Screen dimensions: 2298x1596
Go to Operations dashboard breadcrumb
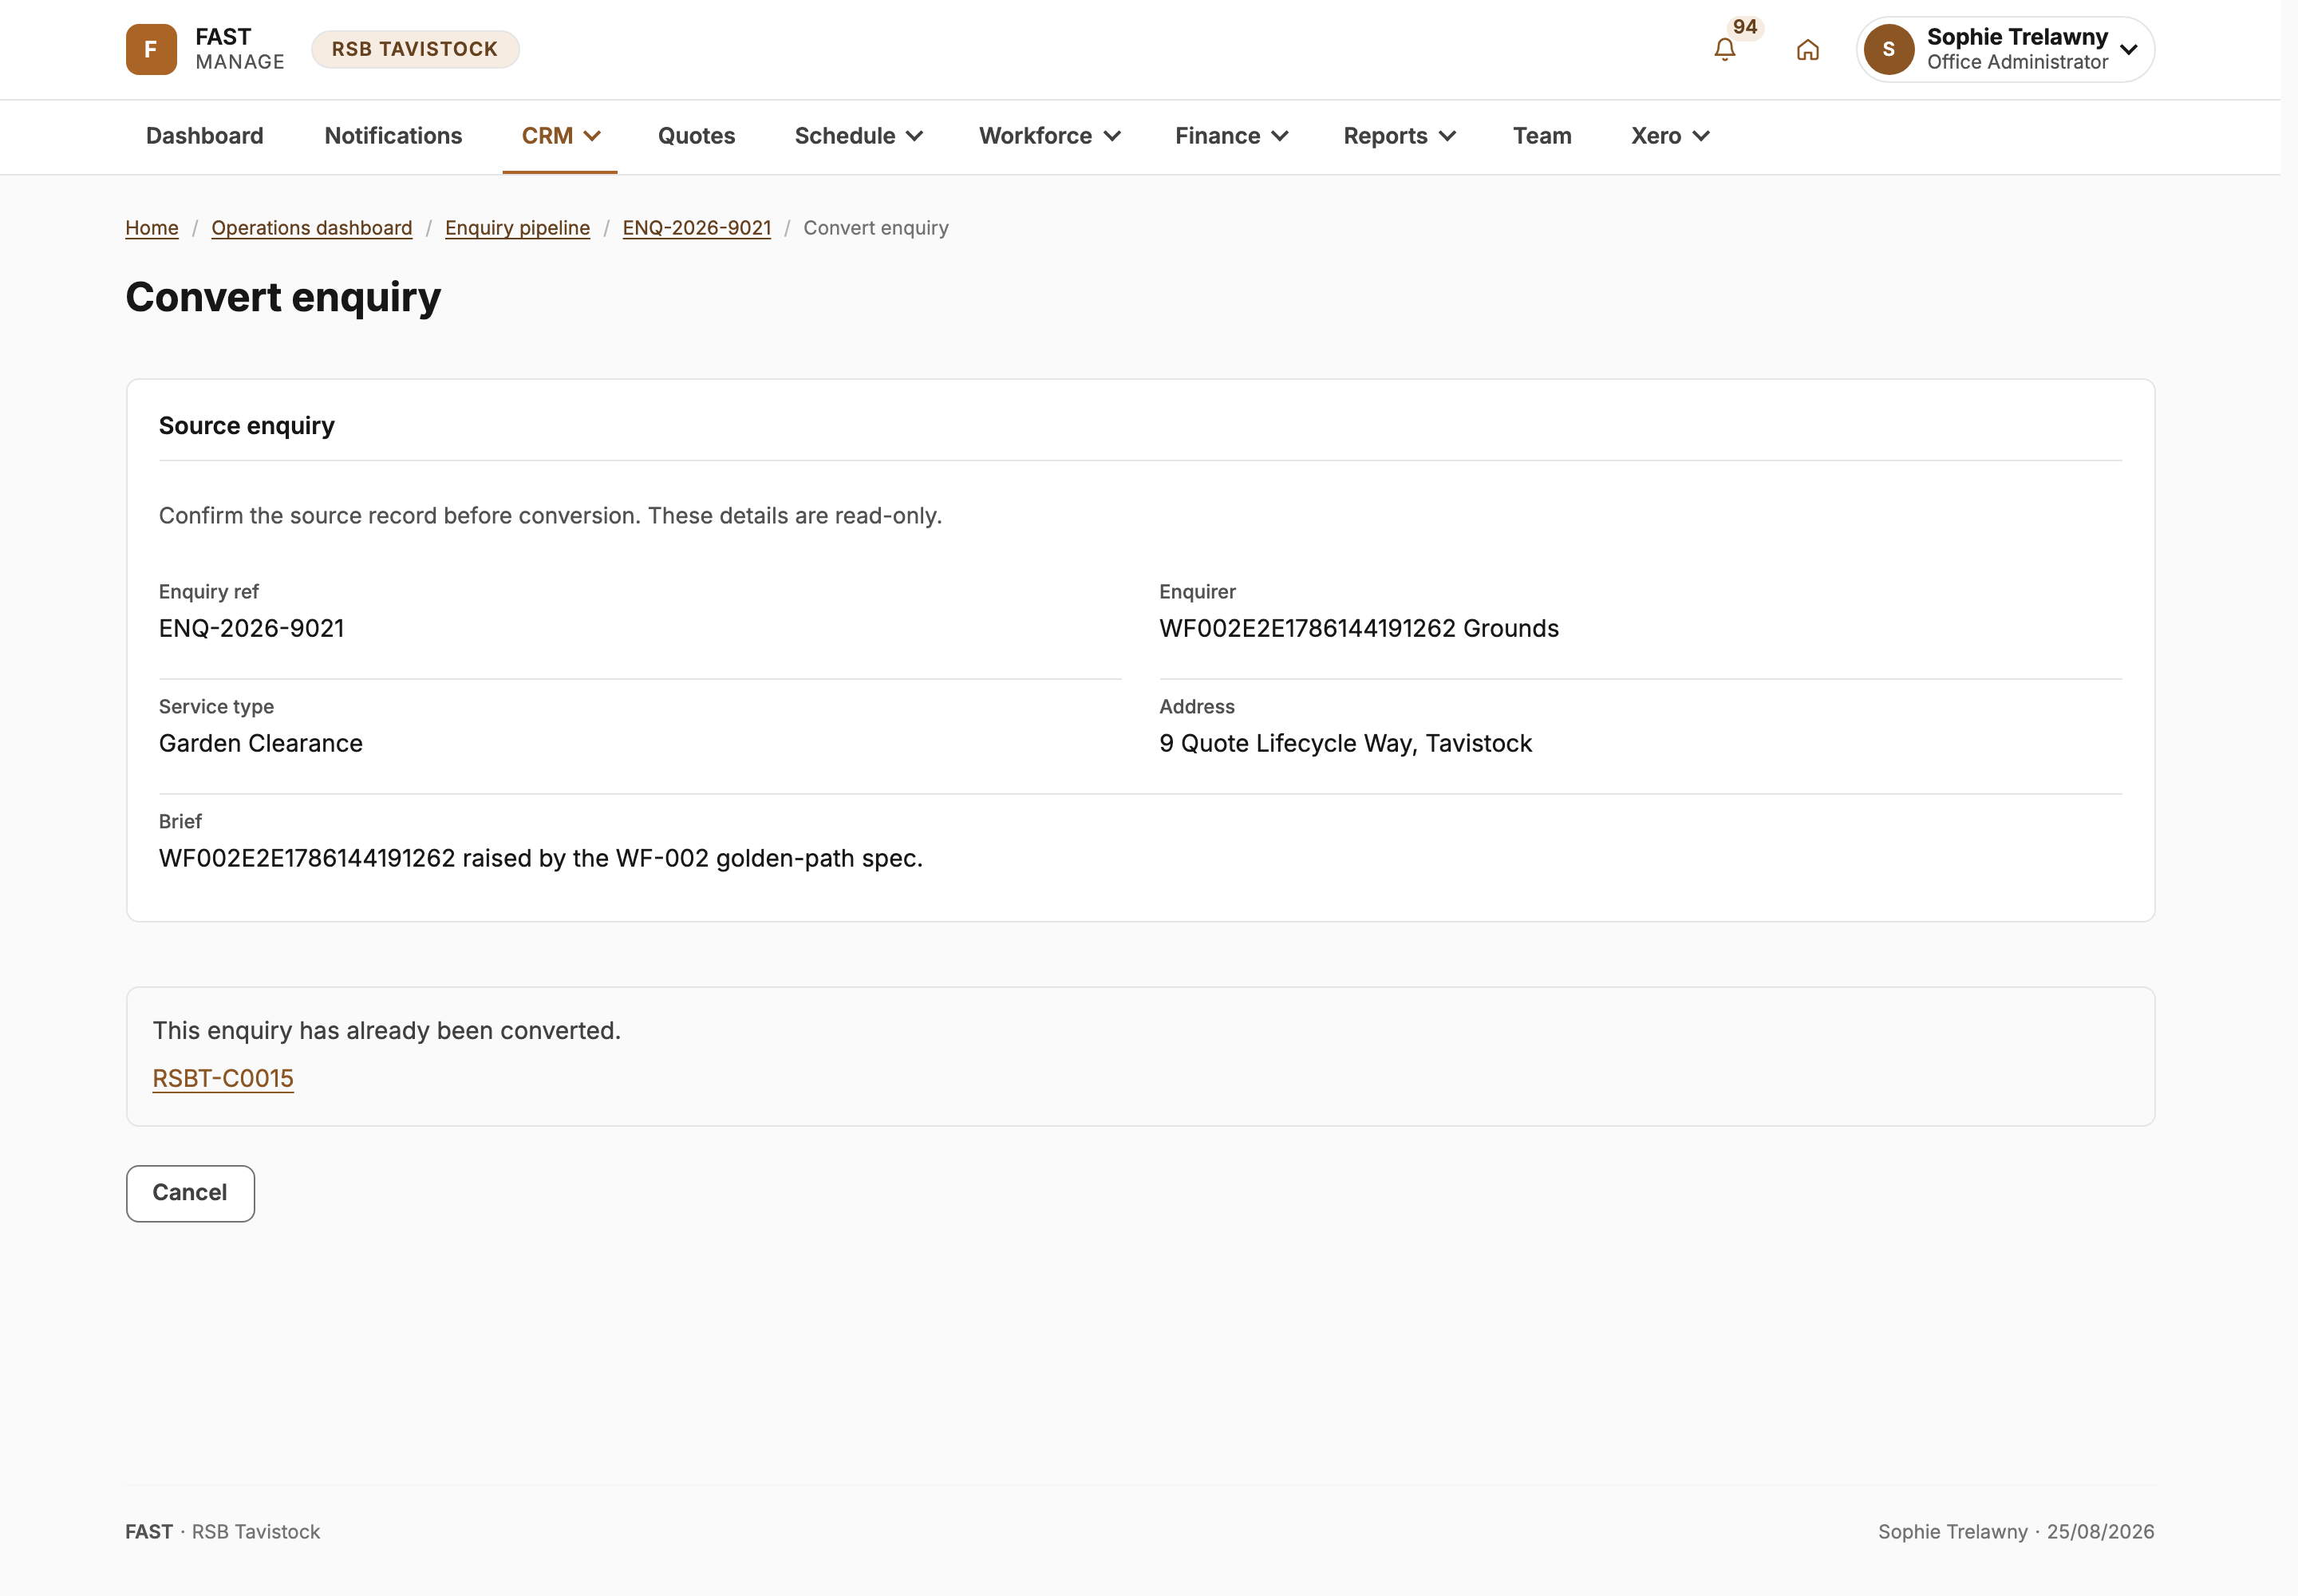312,228
